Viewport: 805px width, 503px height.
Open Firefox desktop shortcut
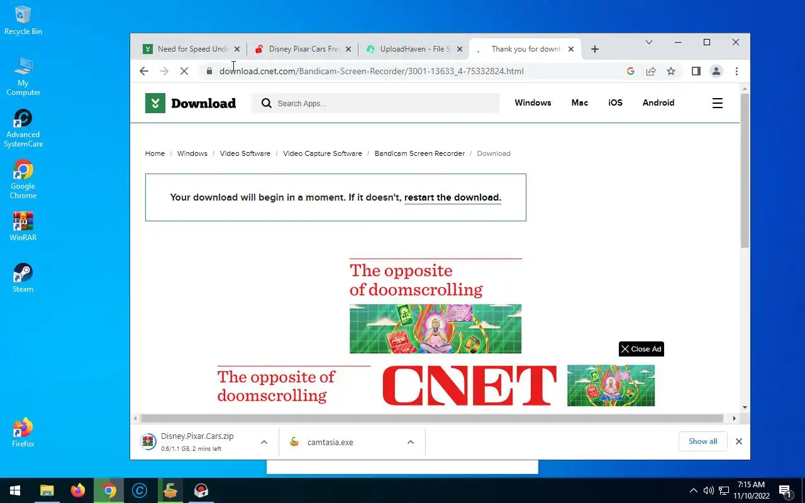(x=23, y=433)
